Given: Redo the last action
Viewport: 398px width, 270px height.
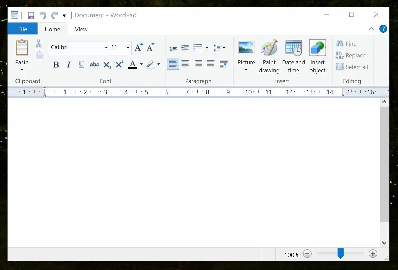Looking at the screenshot, I should click(x=55, y=15).
